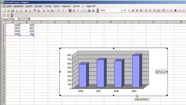Open the Arial font name dropdown
The width and height of the screenshot is (186, 105).
click(121, 10)
